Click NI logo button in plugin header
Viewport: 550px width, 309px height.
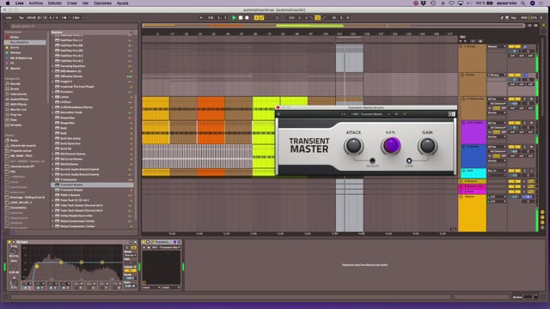pyautogui.click(x=452, y=114)
